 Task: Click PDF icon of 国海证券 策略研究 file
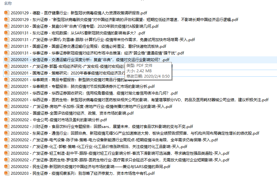(7, 73)
